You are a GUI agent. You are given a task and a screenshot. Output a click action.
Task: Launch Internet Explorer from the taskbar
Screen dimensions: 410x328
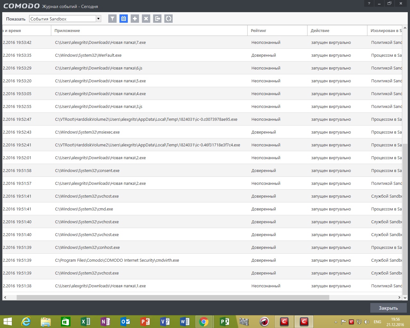pos(26,321)
